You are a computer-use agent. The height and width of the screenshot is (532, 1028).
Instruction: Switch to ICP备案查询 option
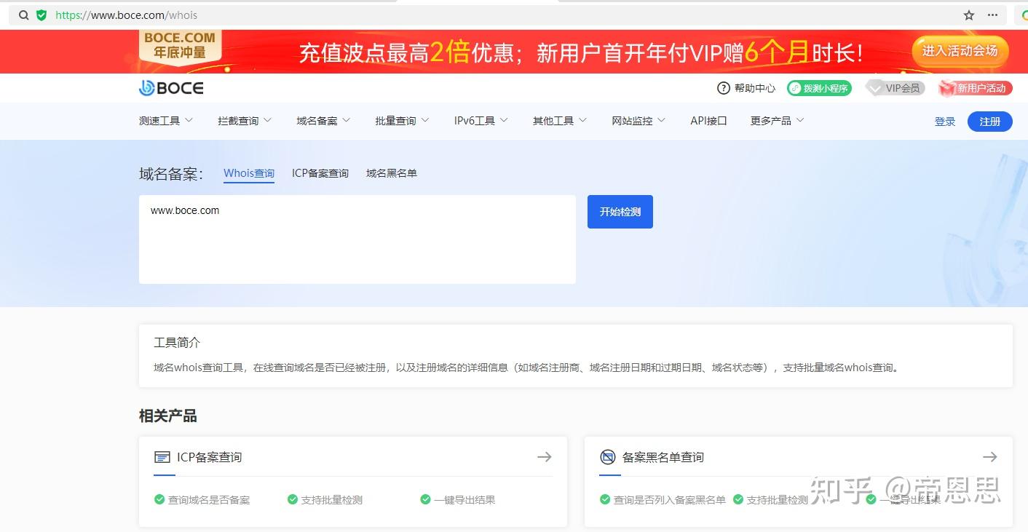(320, 173)
